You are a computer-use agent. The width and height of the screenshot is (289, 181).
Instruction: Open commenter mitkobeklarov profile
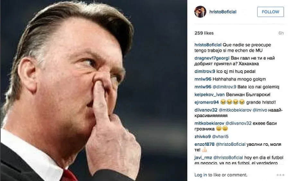coord(209,123)
